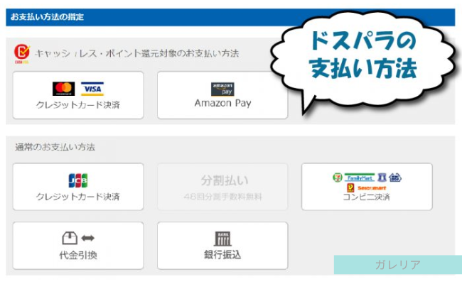Click the FamilyMart logo
462x284 pixels.
pos(360,177)
